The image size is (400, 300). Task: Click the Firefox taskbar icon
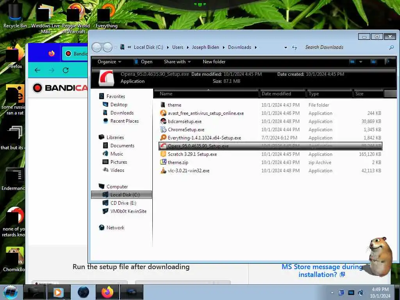107,292
